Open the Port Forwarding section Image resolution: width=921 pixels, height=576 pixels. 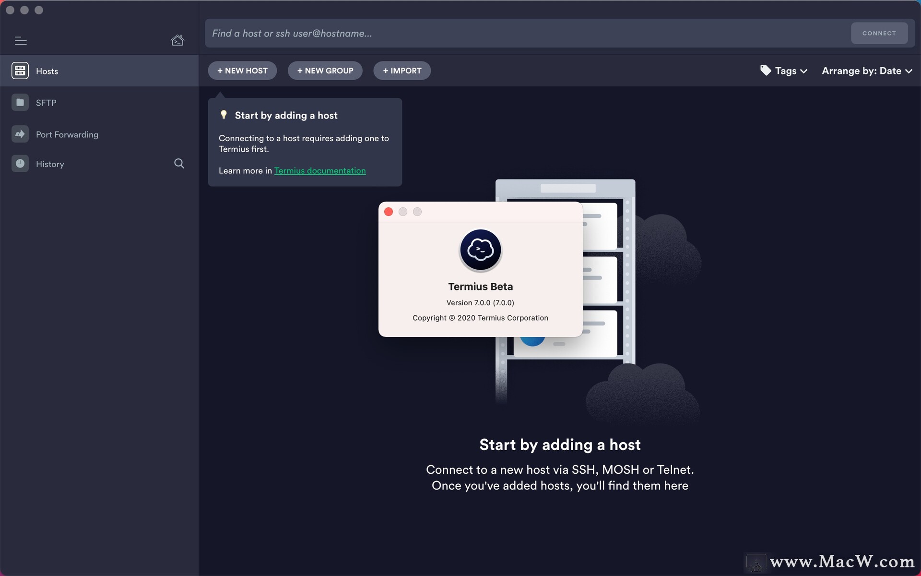click(67, 135)
